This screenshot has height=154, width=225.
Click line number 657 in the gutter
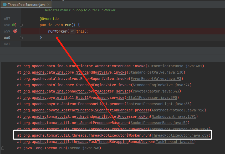click(7, 19)
